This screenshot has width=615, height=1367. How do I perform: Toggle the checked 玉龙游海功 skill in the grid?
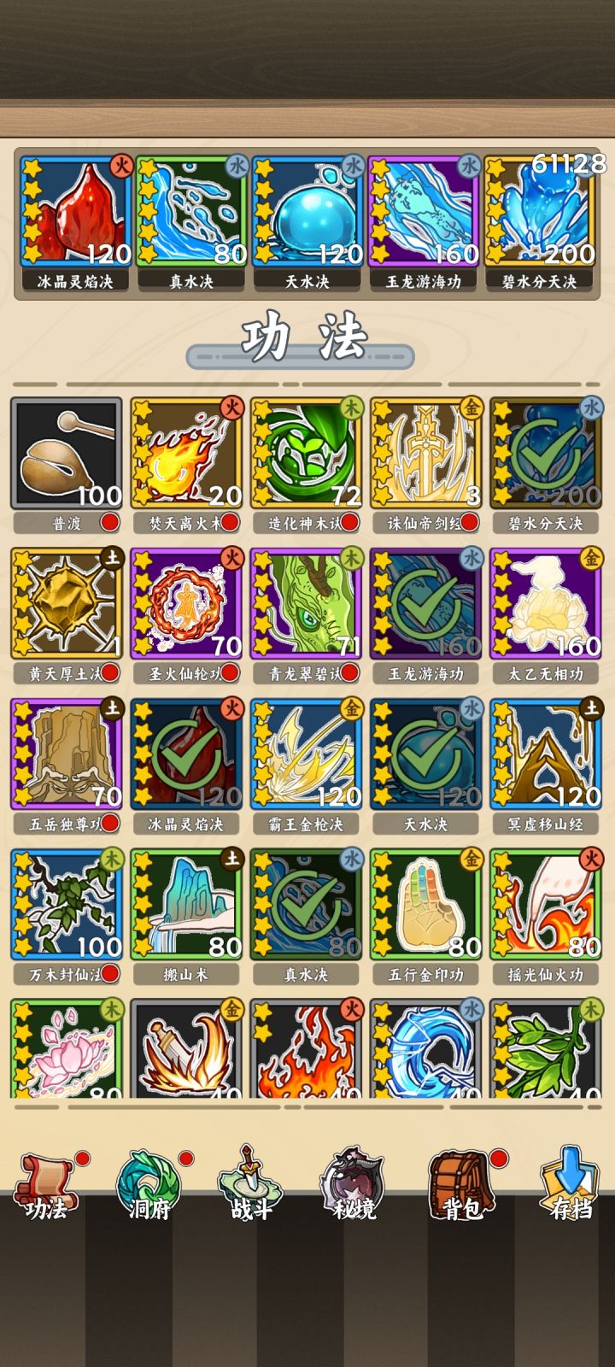coord(425,603)
